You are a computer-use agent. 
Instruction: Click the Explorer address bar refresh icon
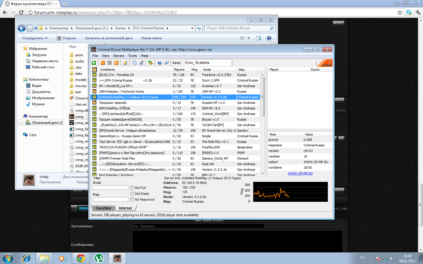click(x=199, y=28)
